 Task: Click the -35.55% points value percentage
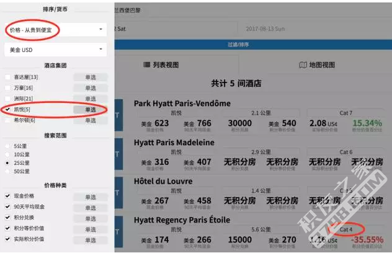coord(367,239)
